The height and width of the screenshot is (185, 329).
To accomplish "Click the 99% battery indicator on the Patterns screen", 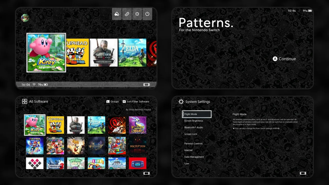I will point(307,11).
